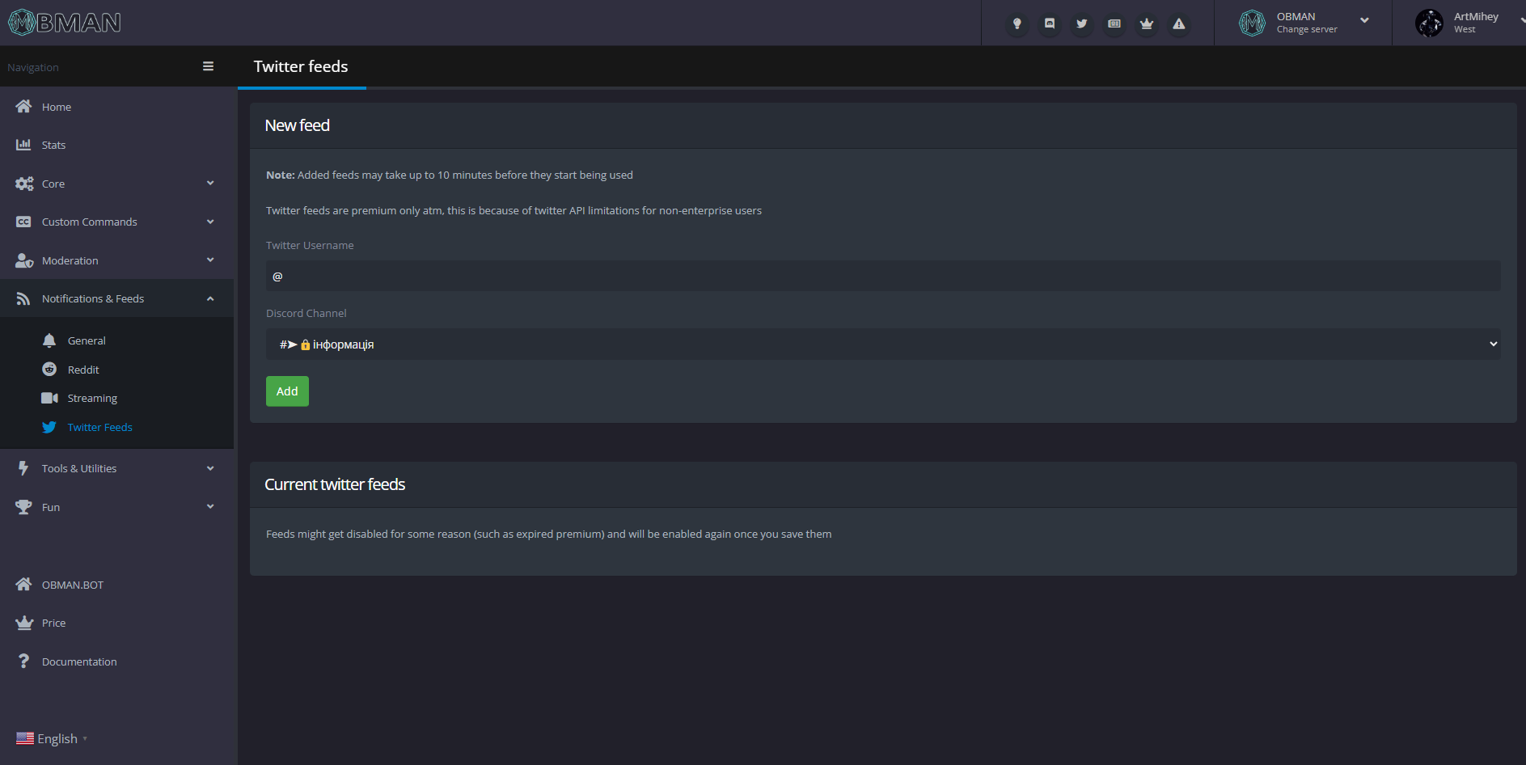Viewport: 1526px width, 765px height.
Task: Click the Custom Commands CC icon
Action: 23,222
